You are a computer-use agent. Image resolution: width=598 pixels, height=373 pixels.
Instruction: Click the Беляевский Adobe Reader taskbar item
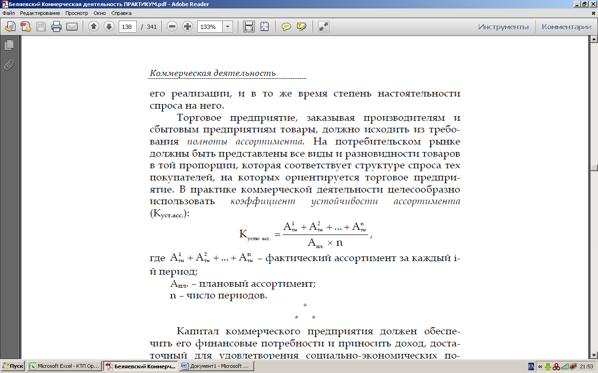click(140, 366)
